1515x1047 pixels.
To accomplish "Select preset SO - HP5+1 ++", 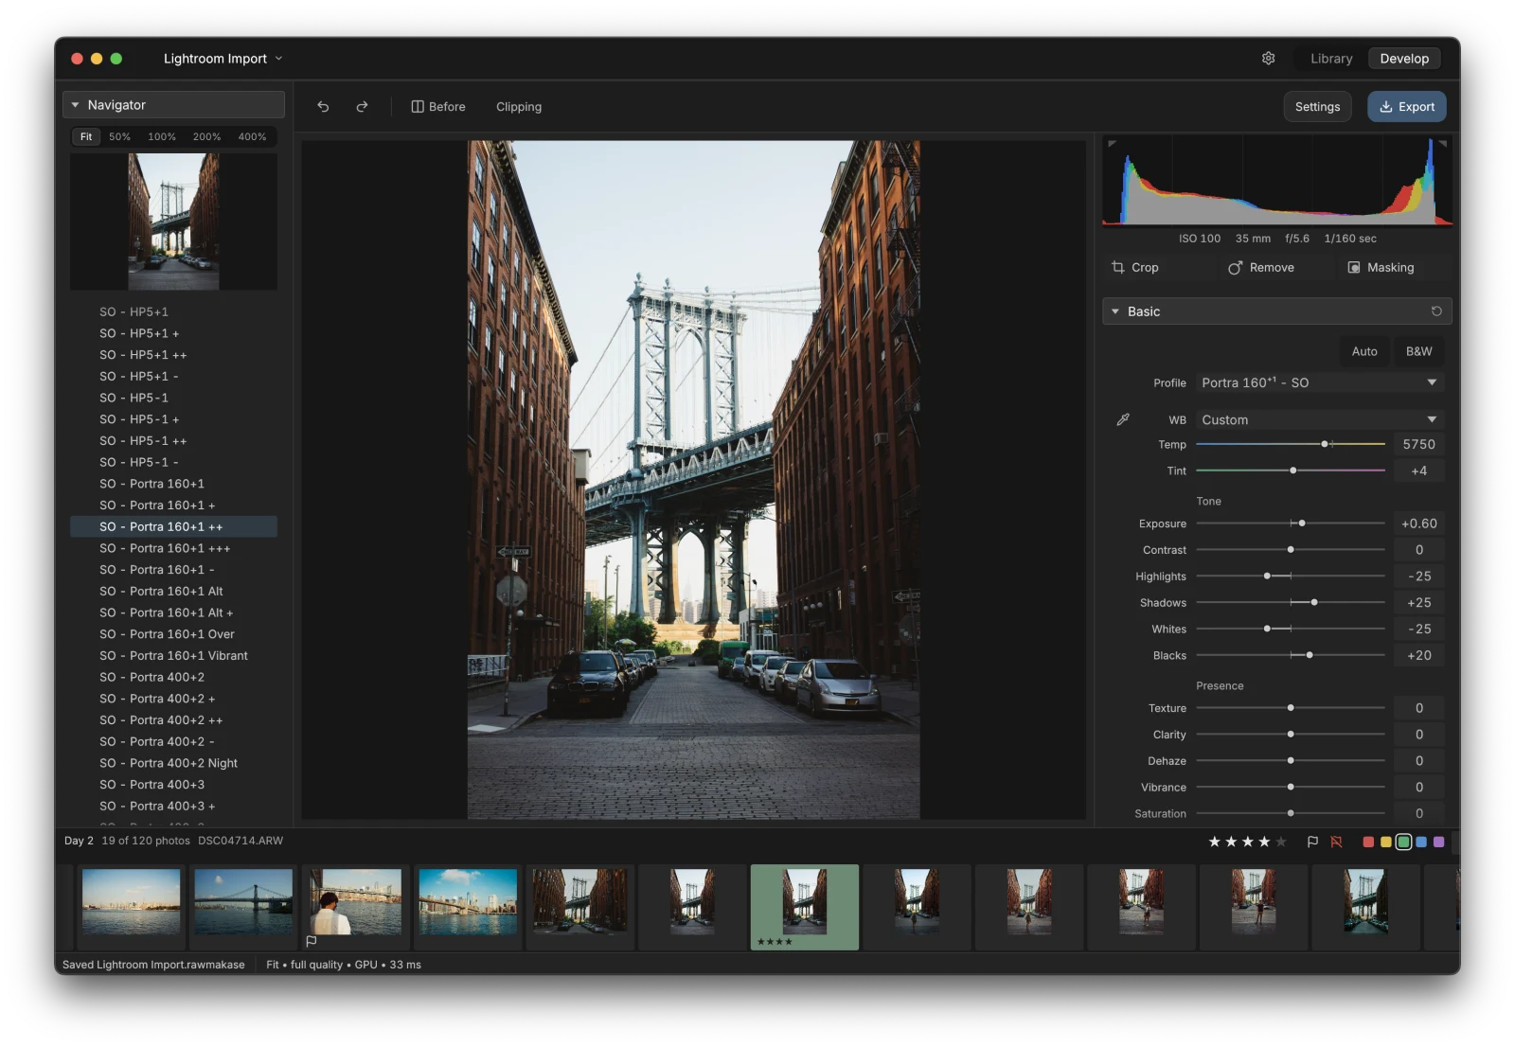I will (174, 355).
